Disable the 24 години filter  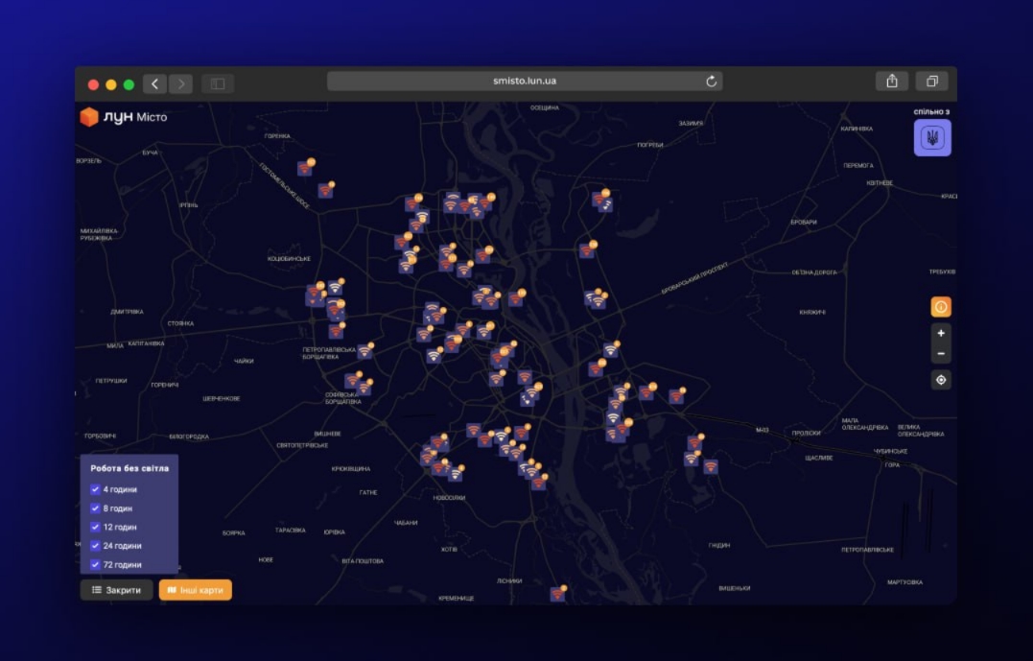pos(95,546)
